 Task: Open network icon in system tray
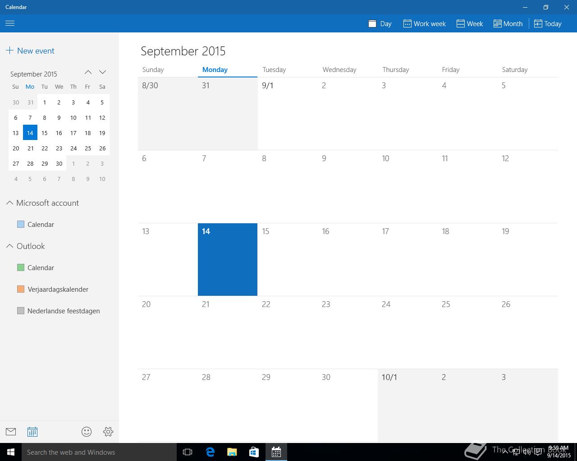(516, 452)
